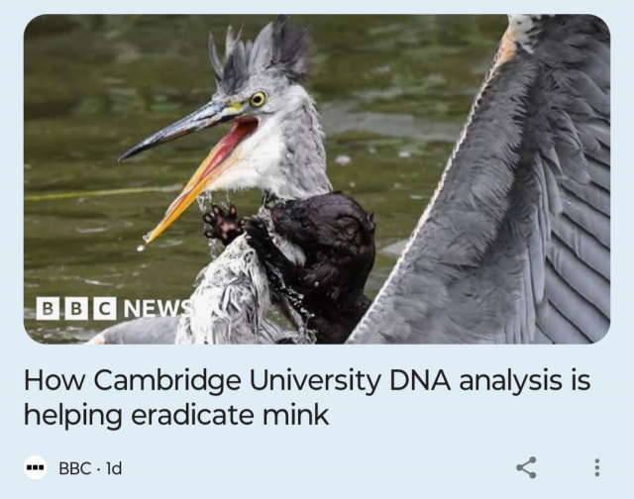Share the mink article via share icon
This screenshot has height=499, width=634.
(526, 468)
